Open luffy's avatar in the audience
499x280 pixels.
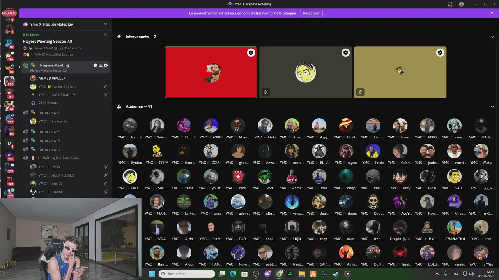tap(400, 177)
